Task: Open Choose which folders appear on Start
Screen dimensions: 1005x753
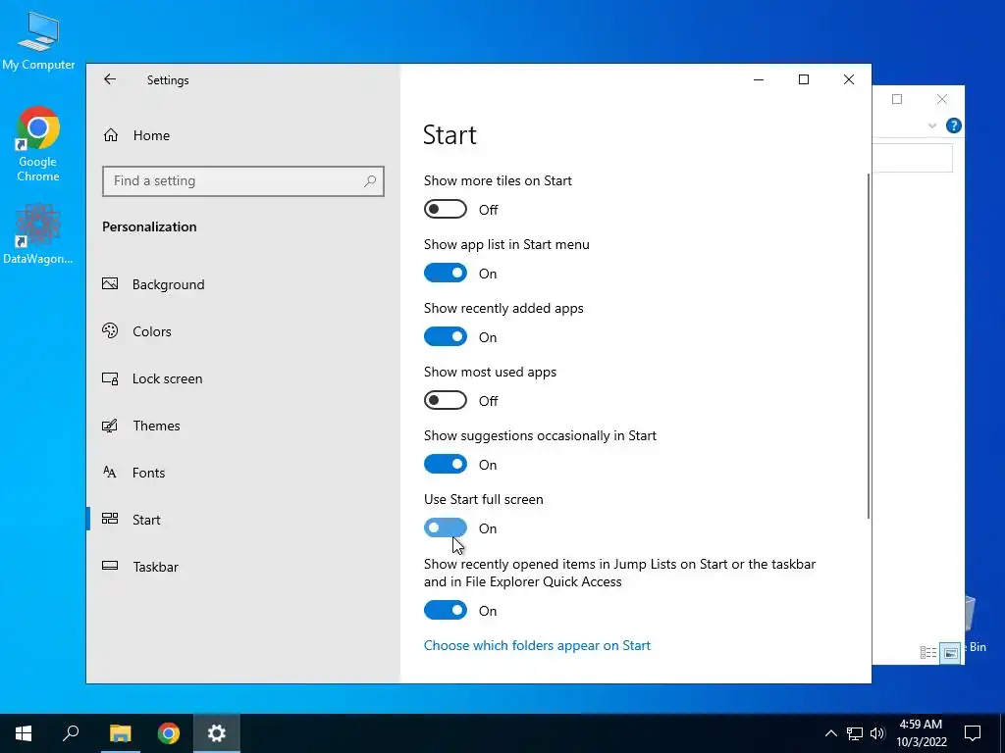Action: pos(537,645)
